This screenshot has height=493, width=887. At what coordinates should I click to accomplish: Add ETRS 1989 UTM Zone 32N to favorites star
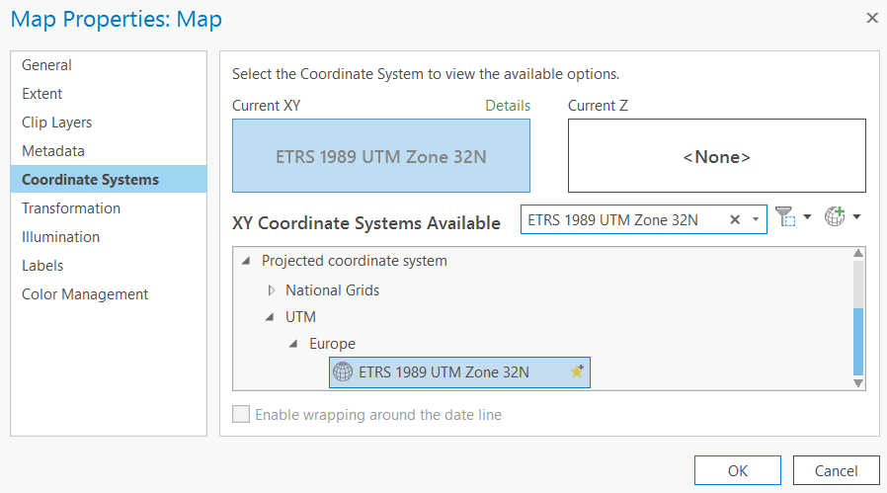point(577,372)
